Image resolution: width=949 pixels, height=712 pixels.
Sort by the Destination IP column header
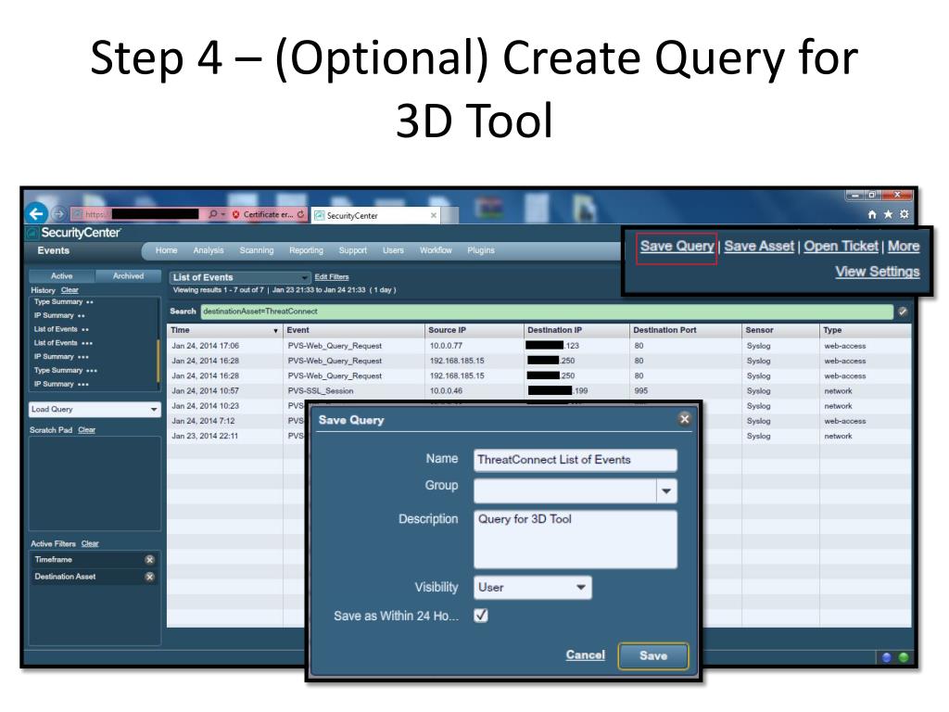coord(576,331)
